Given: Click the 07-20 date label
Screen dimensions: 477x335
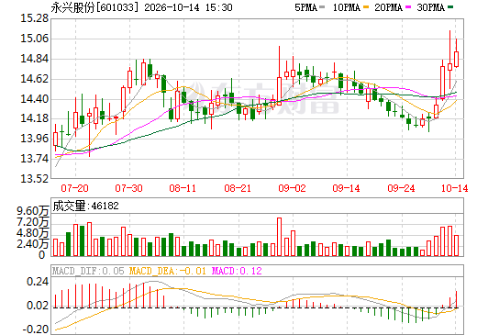Looking at the screenshot, I should click(74, 188).
